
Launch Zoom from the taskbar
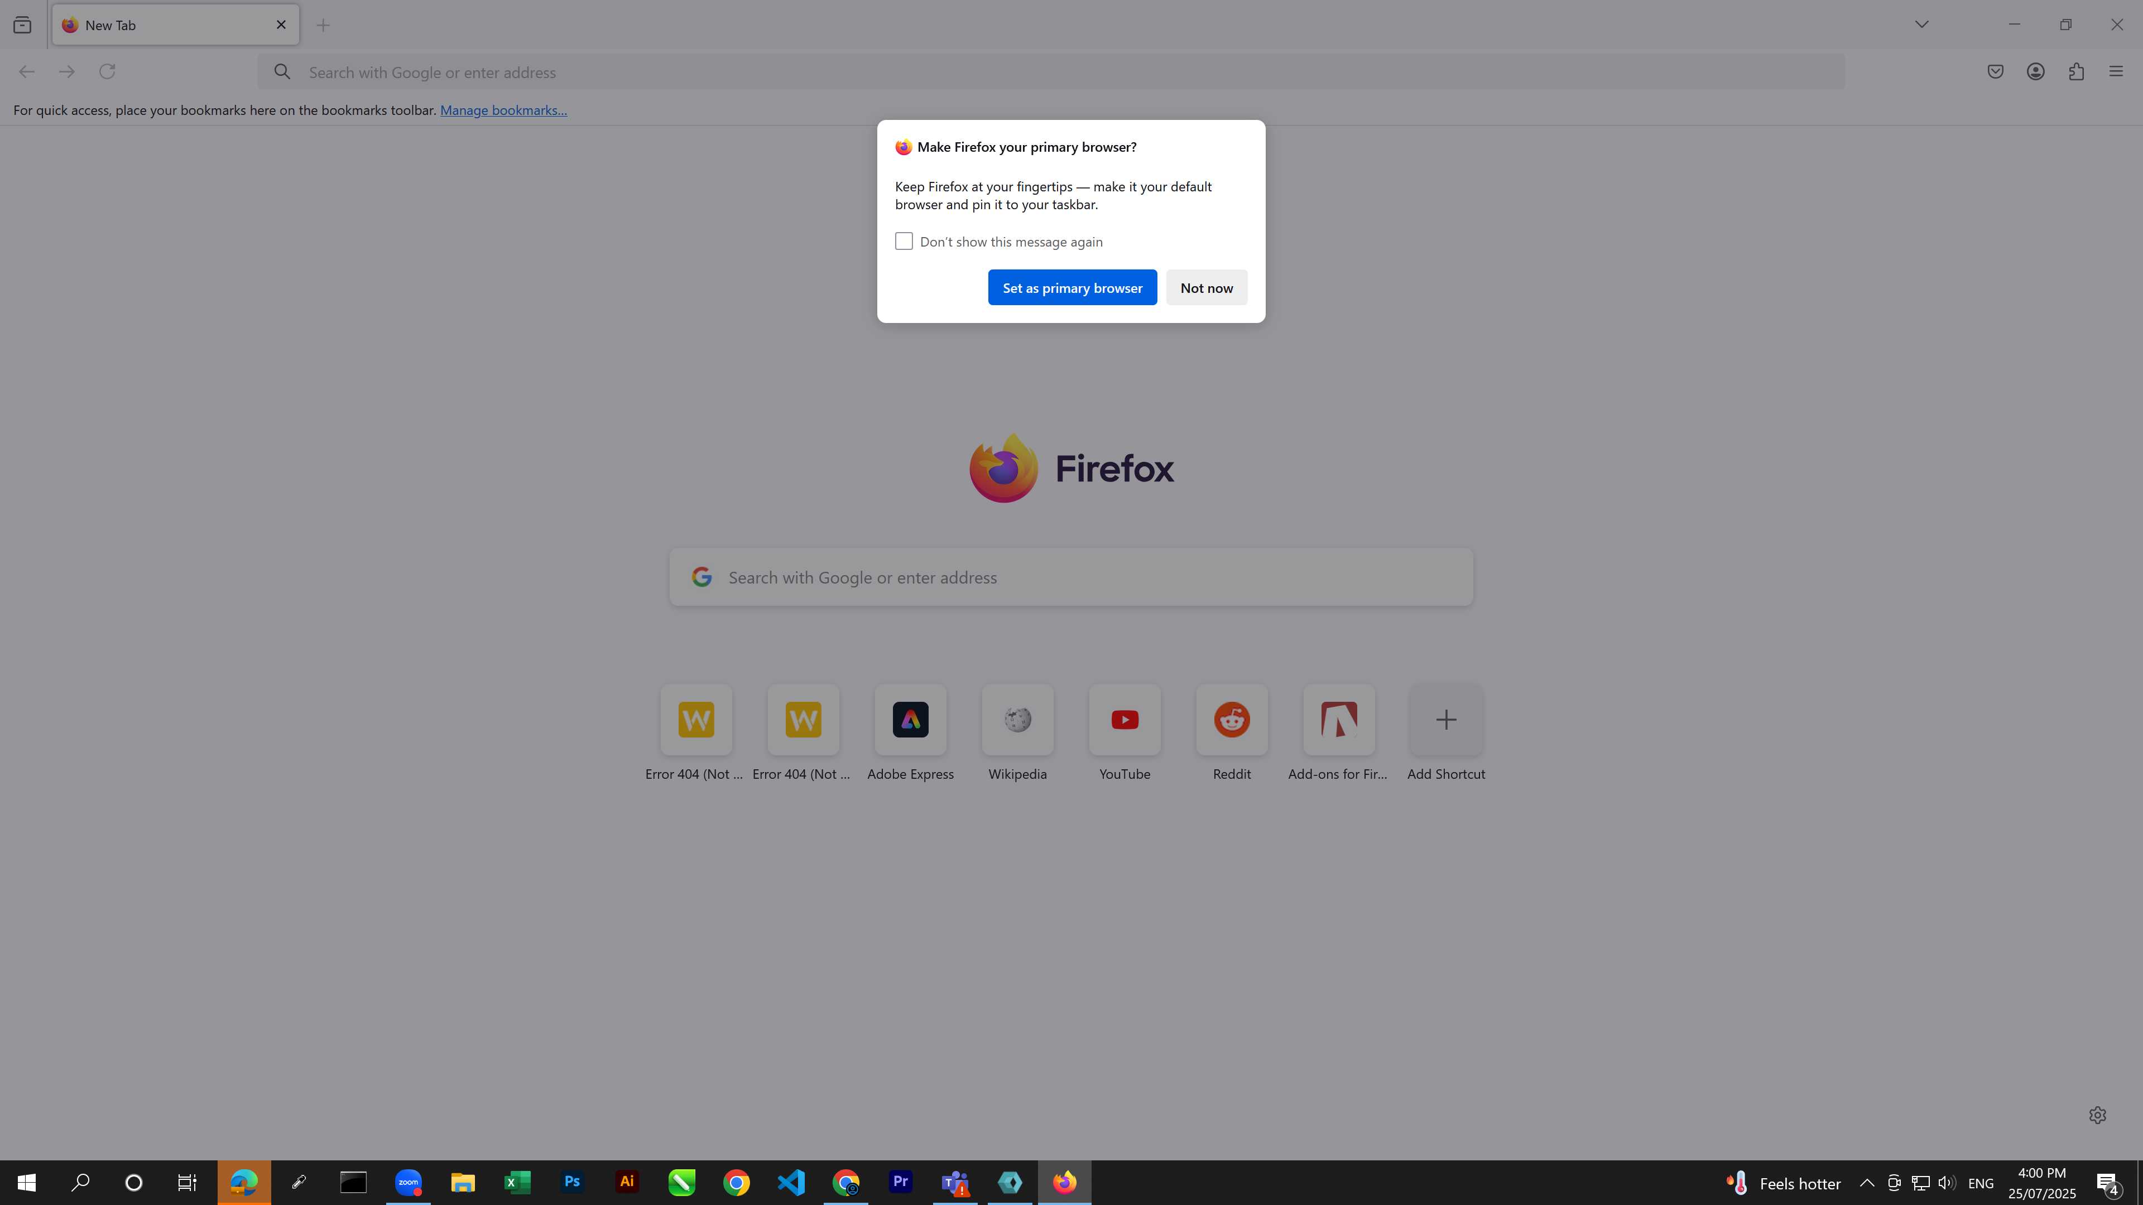(x=409, y=1183)
